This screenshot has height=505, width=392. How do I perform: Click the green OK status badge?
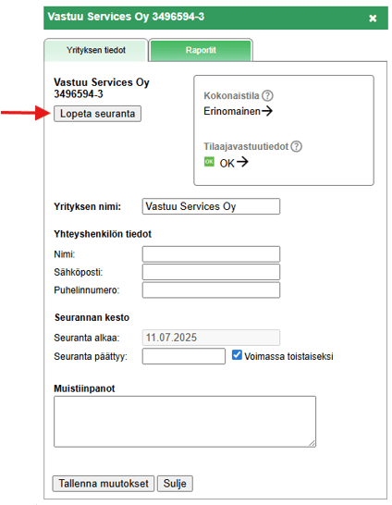(x=209, y=162)
